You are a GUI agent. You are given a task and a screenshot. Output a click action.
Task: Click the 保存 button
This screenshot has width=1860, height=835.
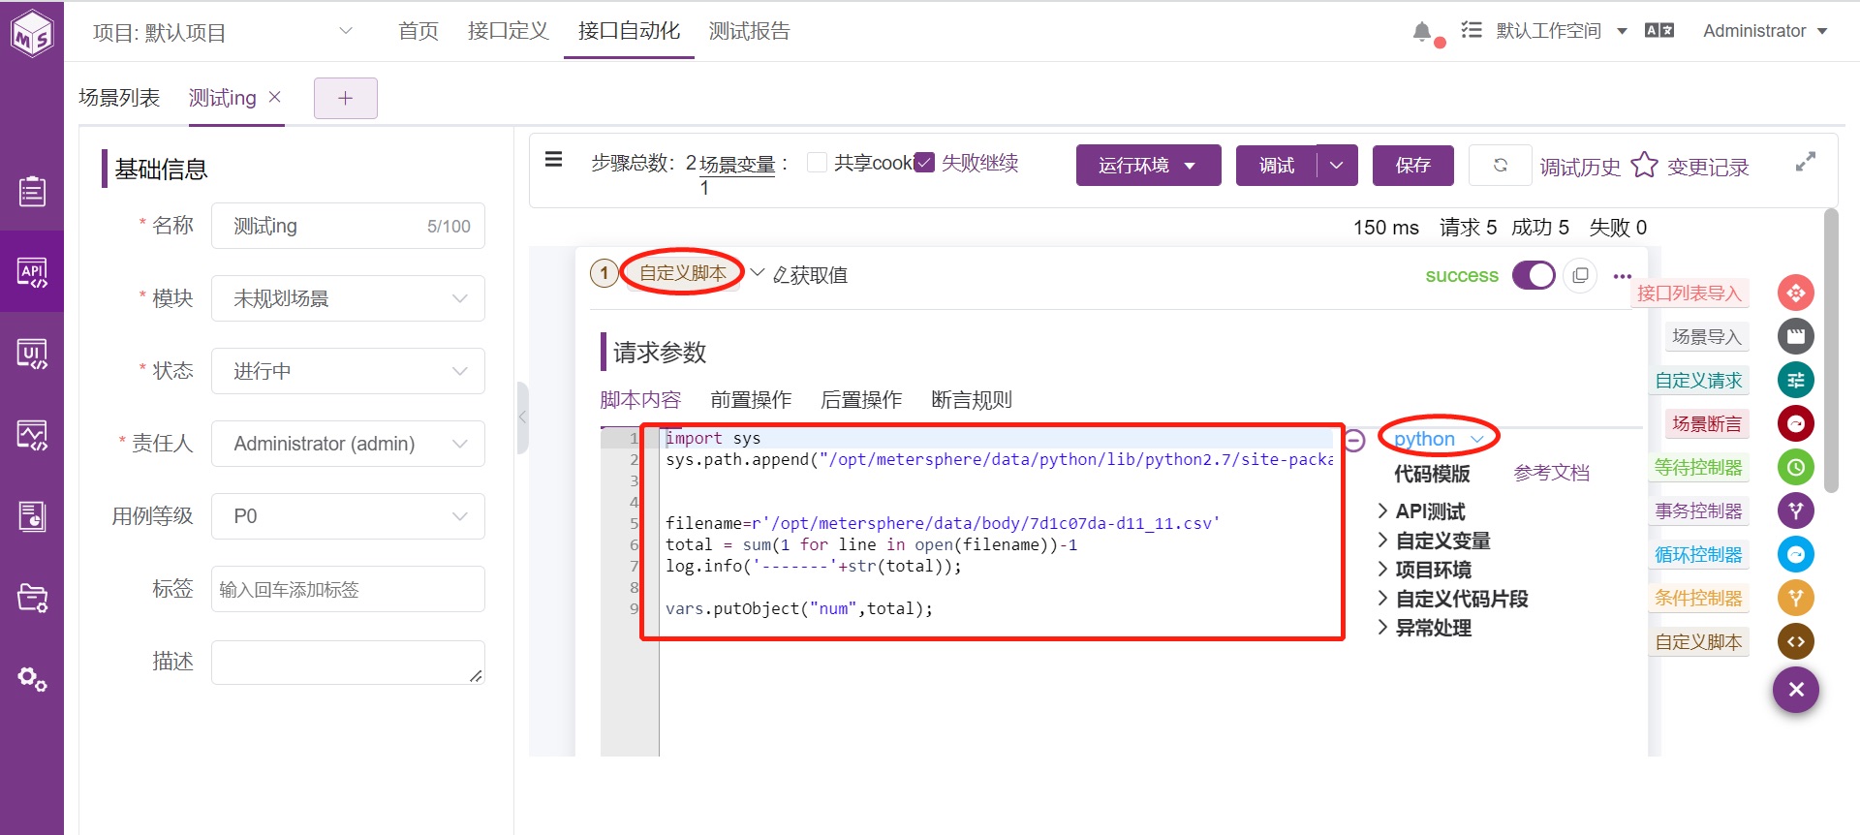point(1413,166)
